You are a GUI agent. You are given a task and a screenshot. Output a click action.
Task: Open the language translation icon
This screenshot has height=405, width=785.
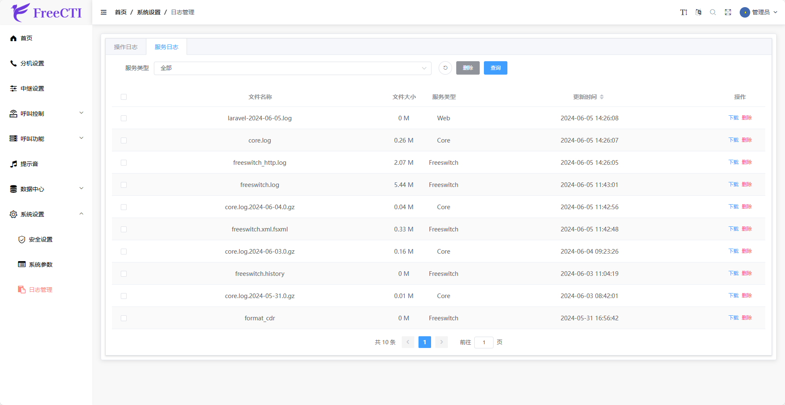[698, 12]
